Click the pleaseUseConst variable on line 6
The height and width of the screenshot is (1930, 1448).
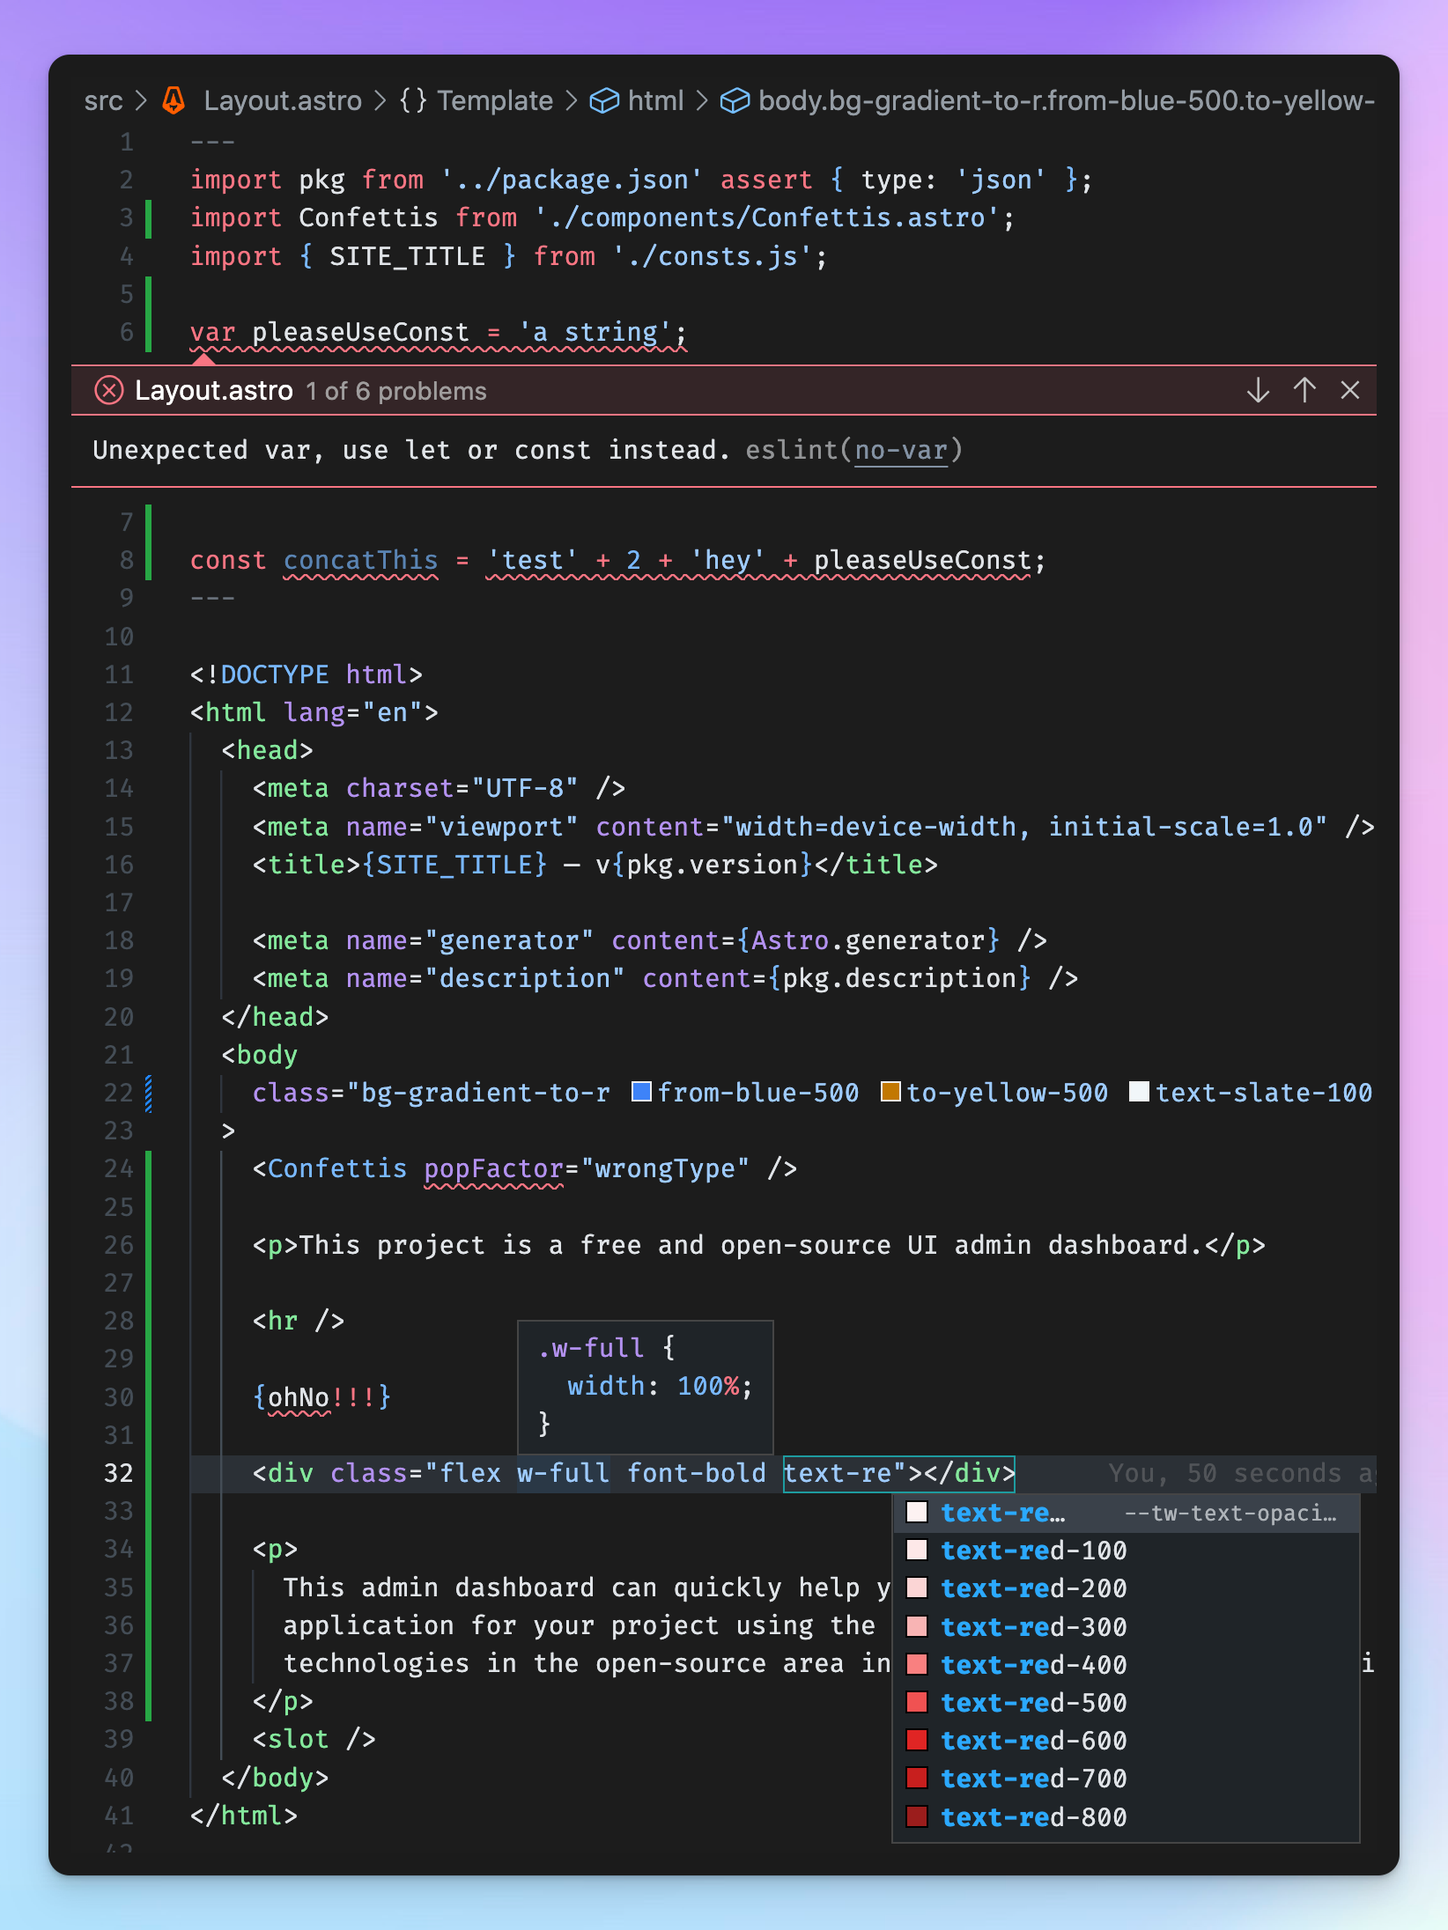tap(360, 332)
